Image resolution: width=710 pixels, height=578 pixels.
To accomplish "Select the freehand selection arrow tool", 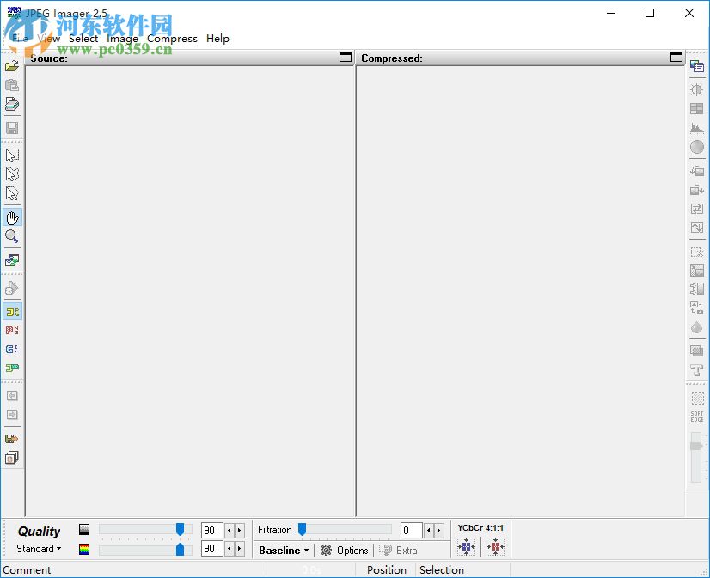I will click(x=12, y=174).
